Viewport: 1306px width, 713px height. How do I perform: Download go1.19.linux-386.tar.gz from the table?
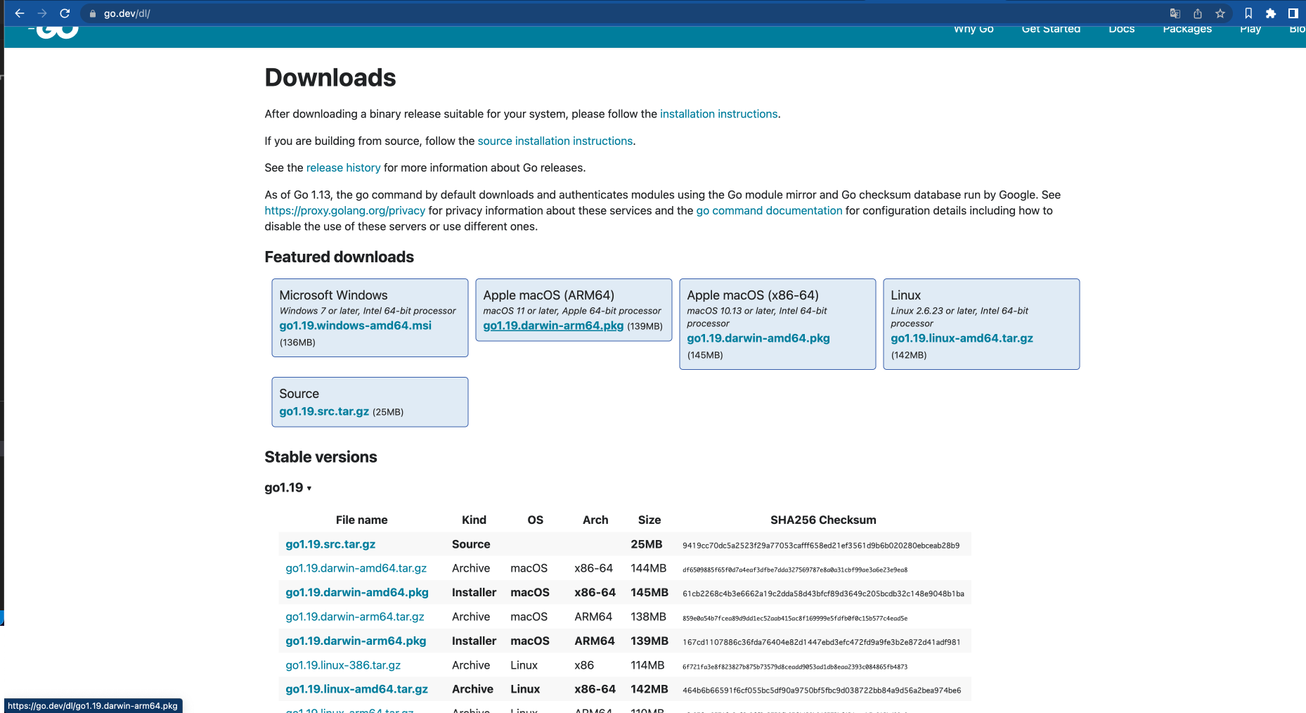(x=343, y=665)
